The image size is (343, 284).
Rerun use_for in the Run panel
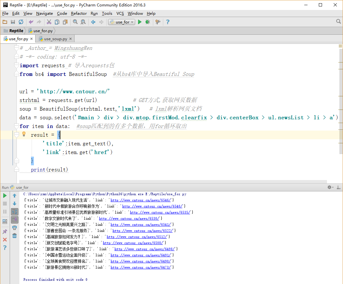pyautogui.click(x=5, y=195)
